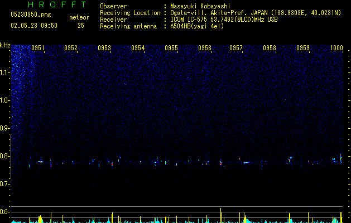The image size is (351, 223).
Task: Click the timestamp 02.05.23 09:50
Action: click(34, 26)
